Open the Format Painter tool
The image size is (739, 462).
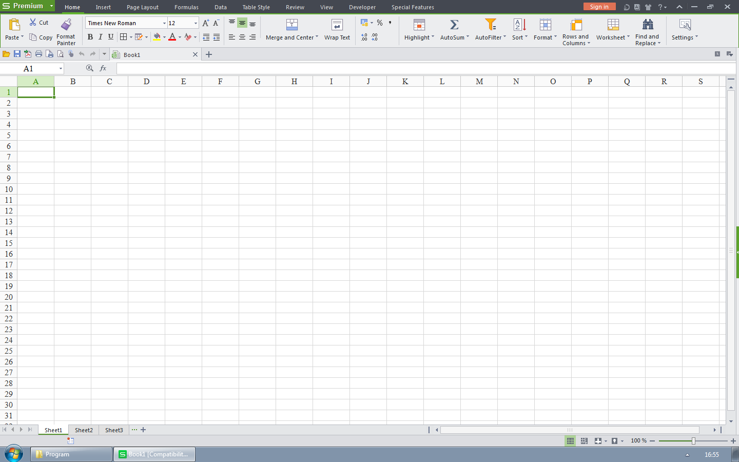pyautogui.click(x=66, y=31)
